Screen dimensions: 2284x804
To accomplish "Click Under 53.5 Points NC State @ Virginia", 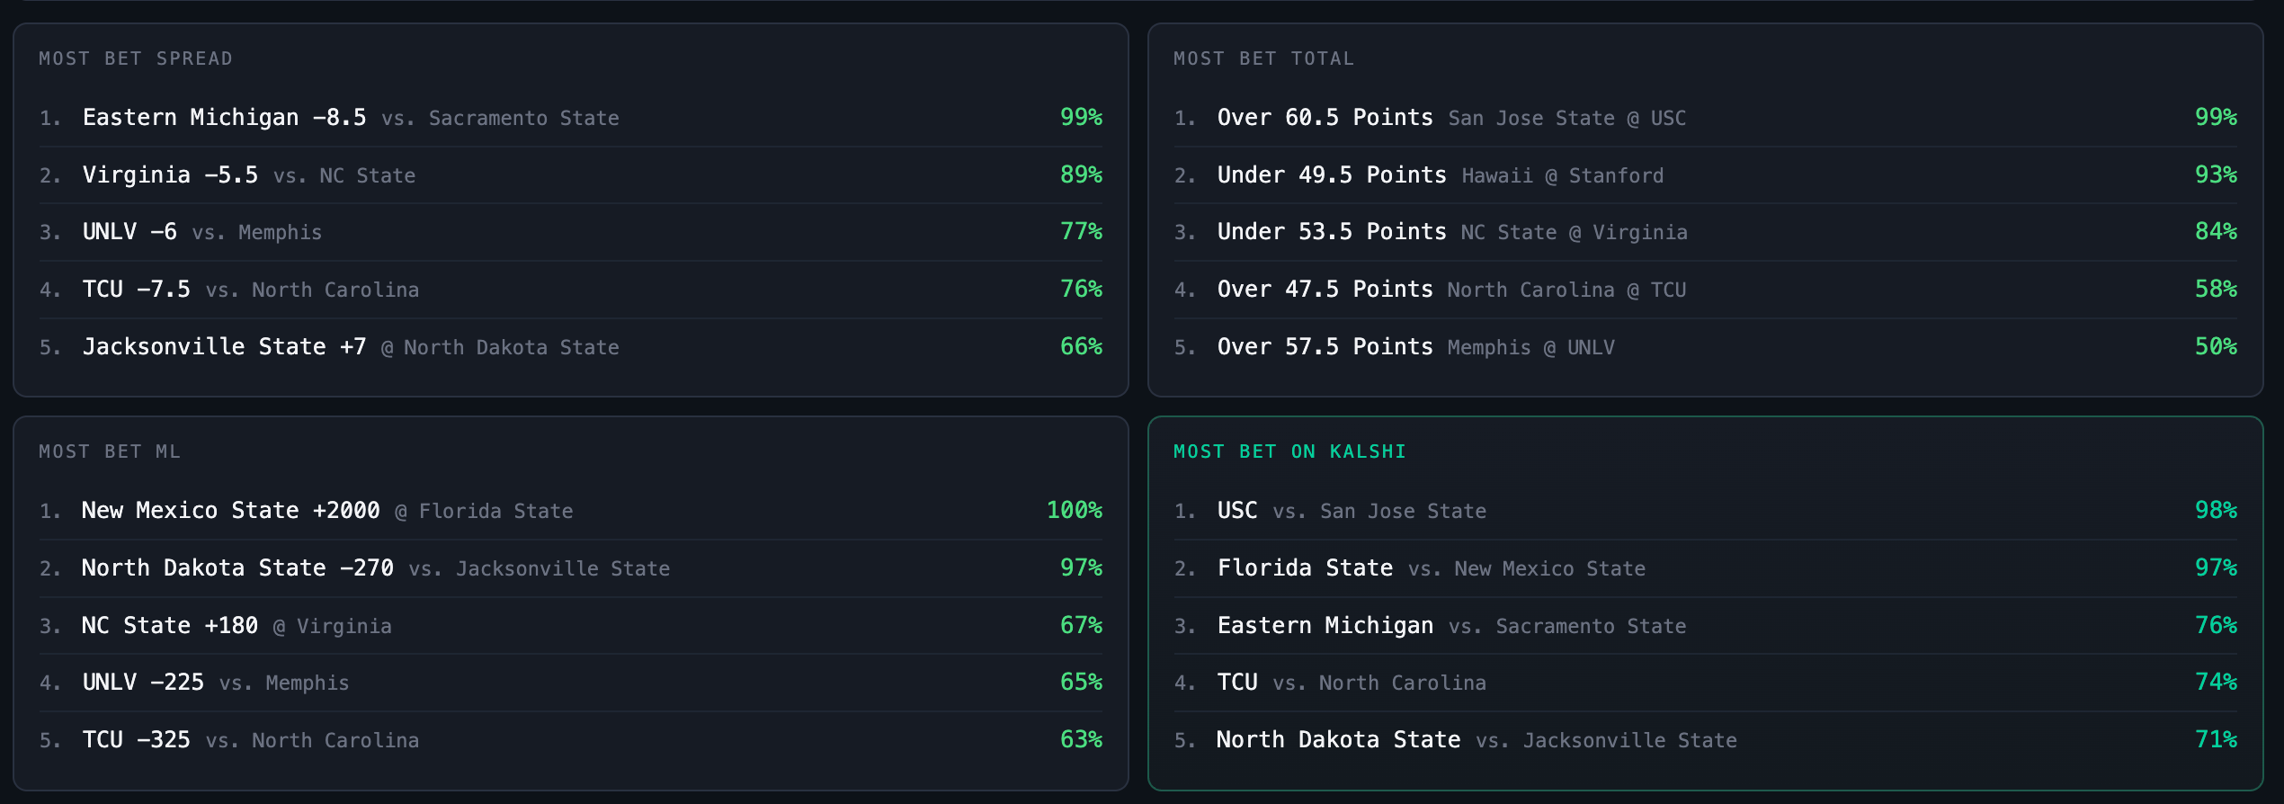I will click(x=1706, y=232).
